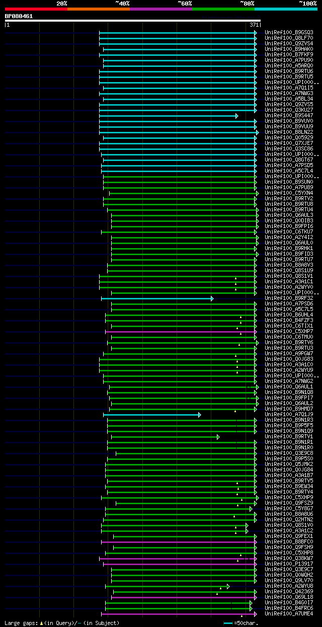Click the UniRef100_Q8GT67 label

(x=289, y=160)
